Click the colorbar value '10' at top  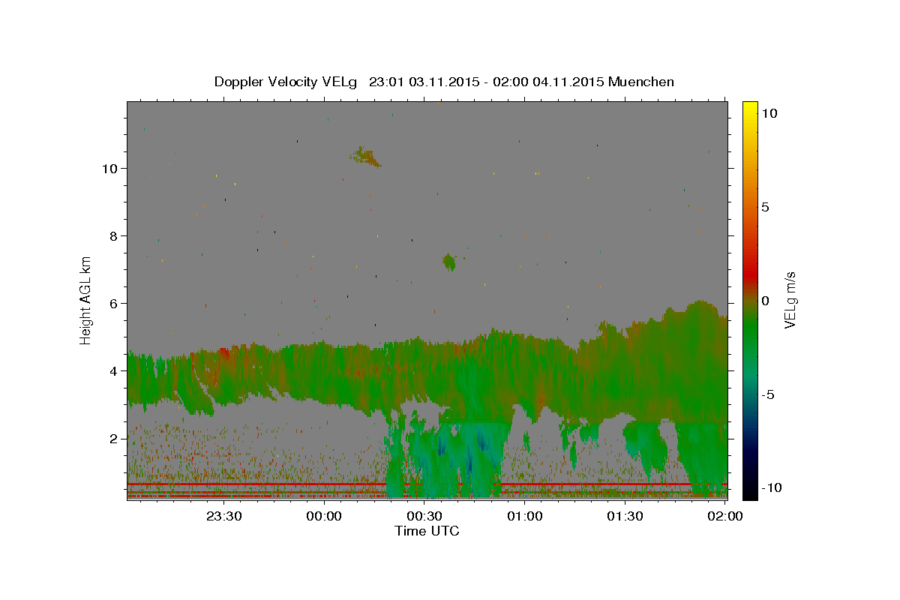[x=769, y=112]
